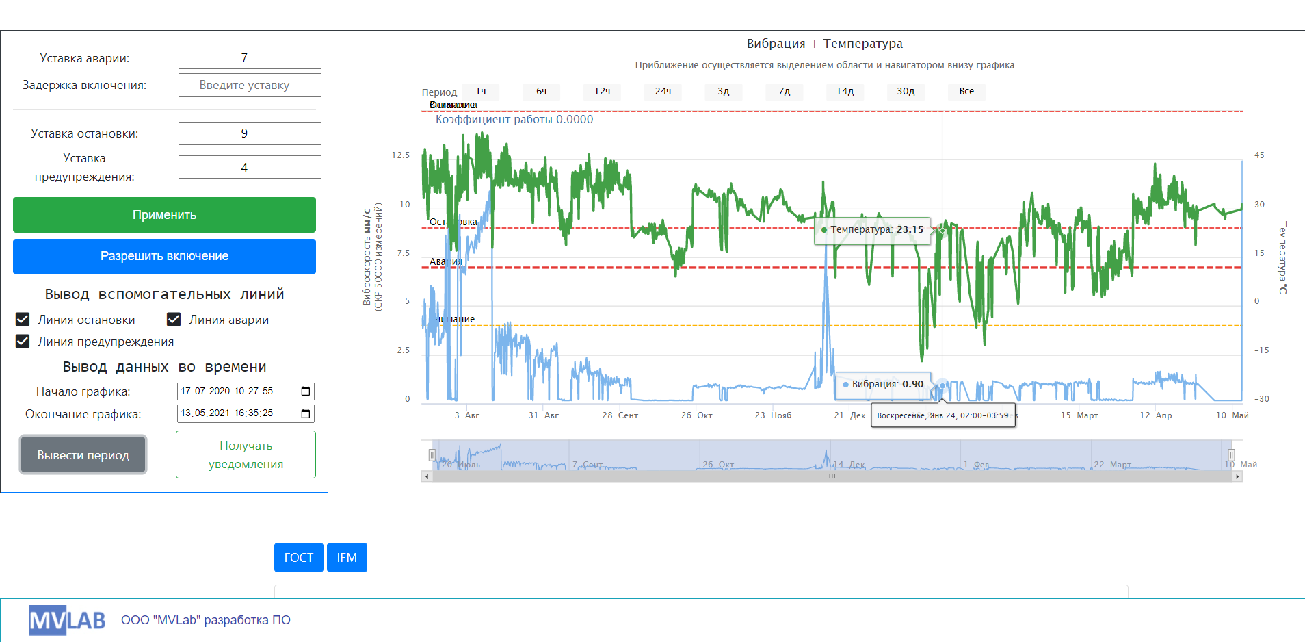Uncheck the Линия аварии checkbox

(174, 320)
